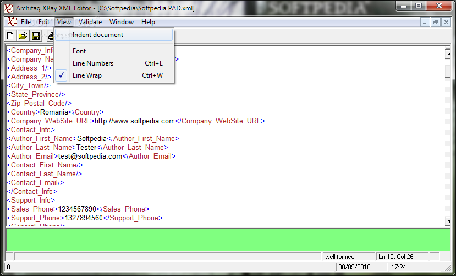Click the time 17:24 in status bar
The image size is (456, 276).
tap(415, 267)
